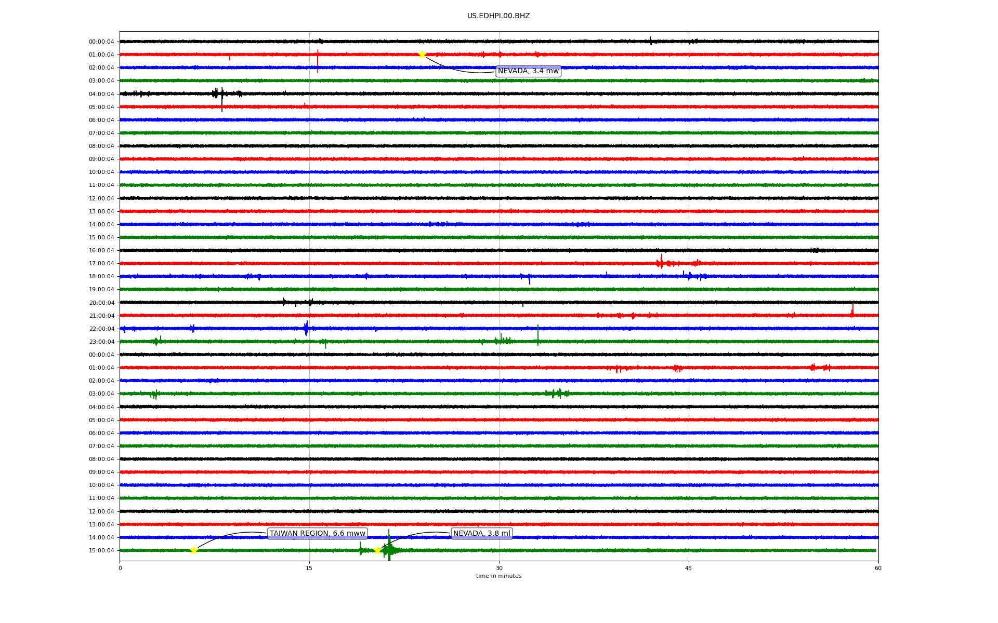Click the yellow star on the 01:00:04 trace
Screen dimensions: 998x623
click(422, 55)
